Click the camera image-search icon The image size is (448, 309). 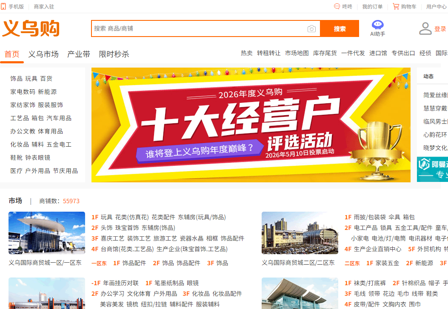(312, 29)
